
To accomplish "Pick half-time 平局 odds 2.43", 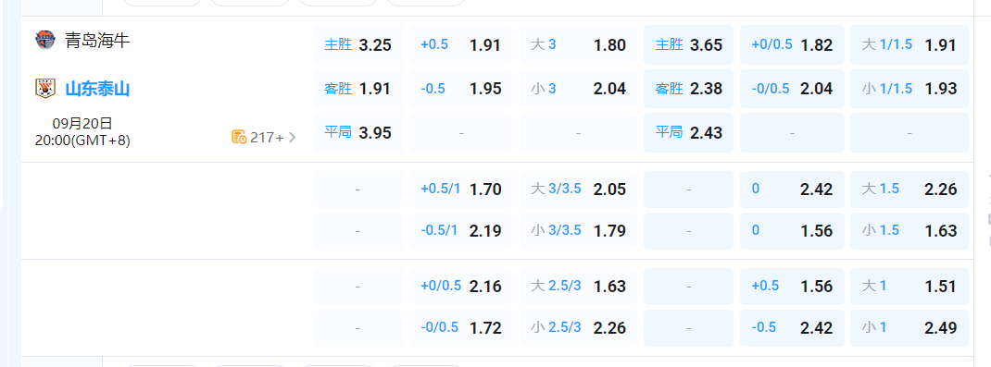I will [689, 132].
